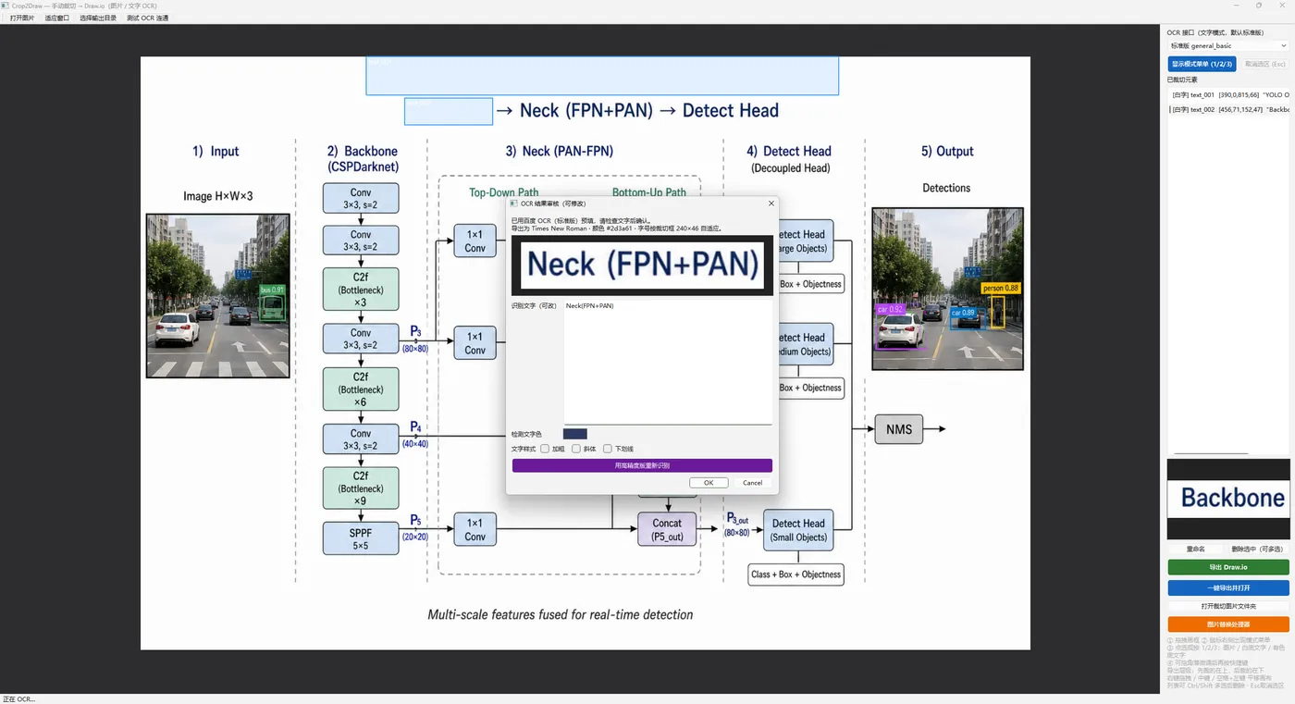This screenshot has height=704, width=1295.
Task: Tick the 斜体 (italic) checkbox
Action: tap(576, 449)
